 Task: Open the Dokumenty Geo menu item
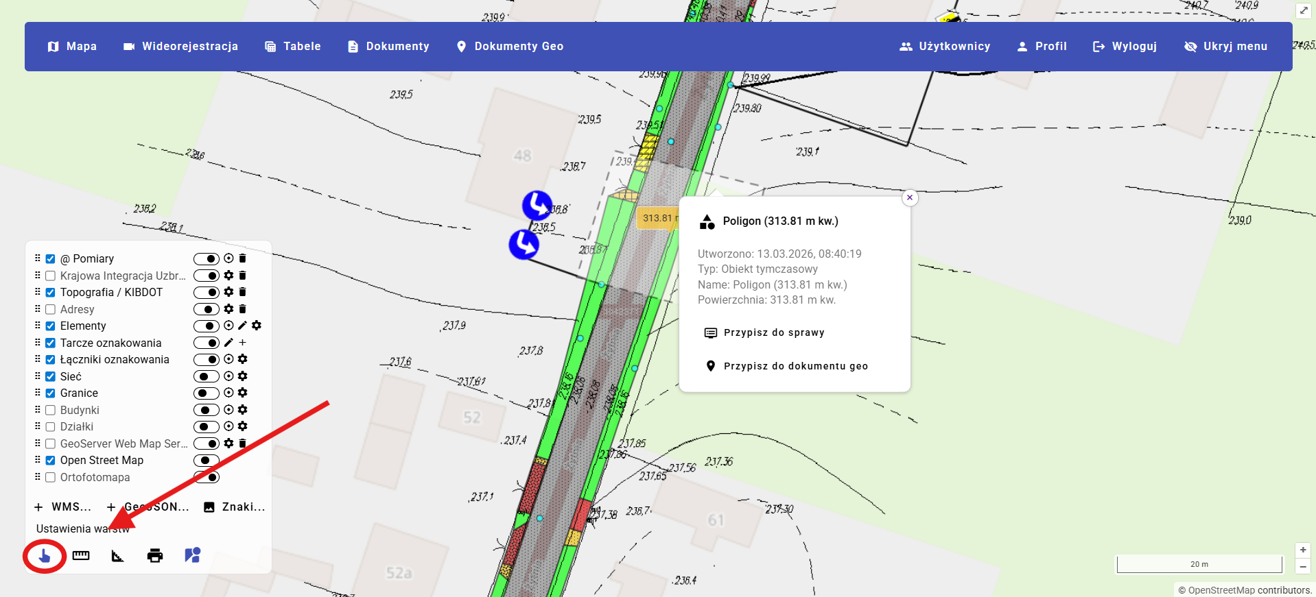coord(510,47)
